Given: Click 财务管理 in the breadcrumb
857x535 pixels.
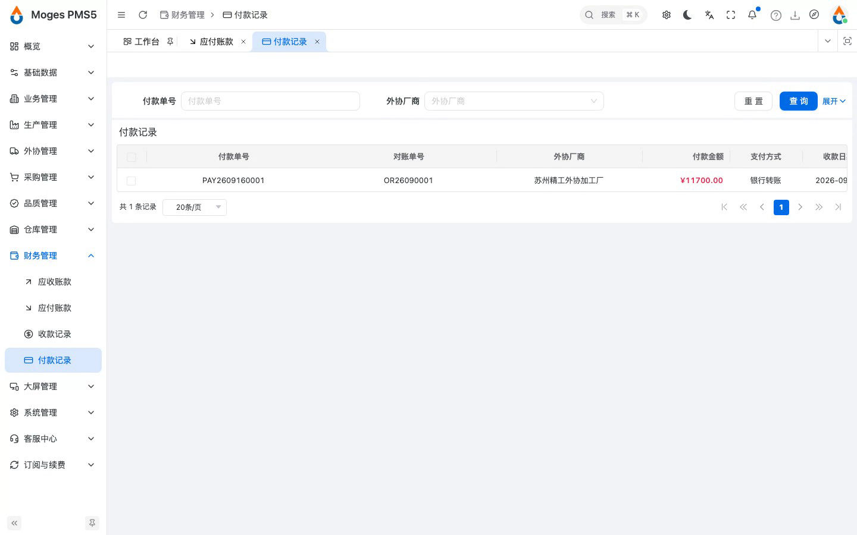Looking at the screenshot, I should click(182, 15).
